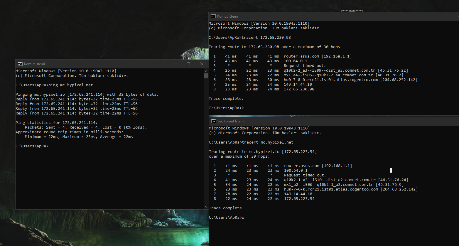Minimize the ping Command Prompt window

175,64
